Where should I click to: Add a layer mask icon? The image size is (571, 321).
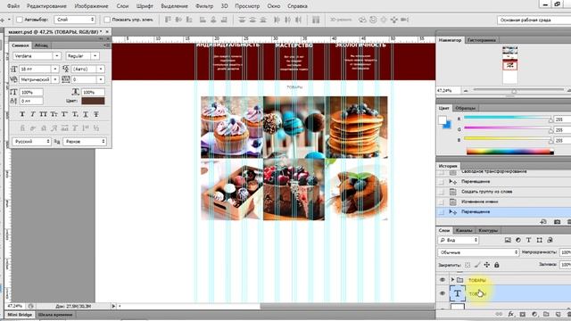click(x=523, y=314)
